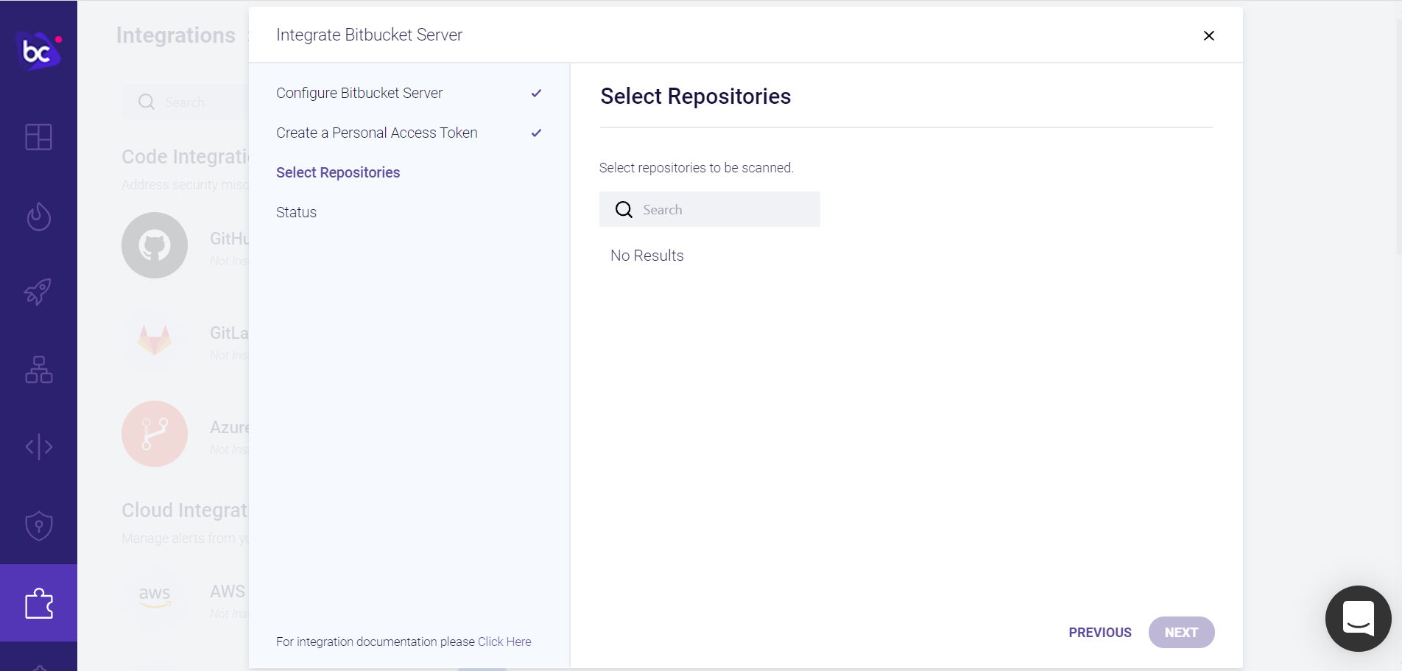
Task: Go to Create a Personal Access Token step
Action: [x=376, y=133]
